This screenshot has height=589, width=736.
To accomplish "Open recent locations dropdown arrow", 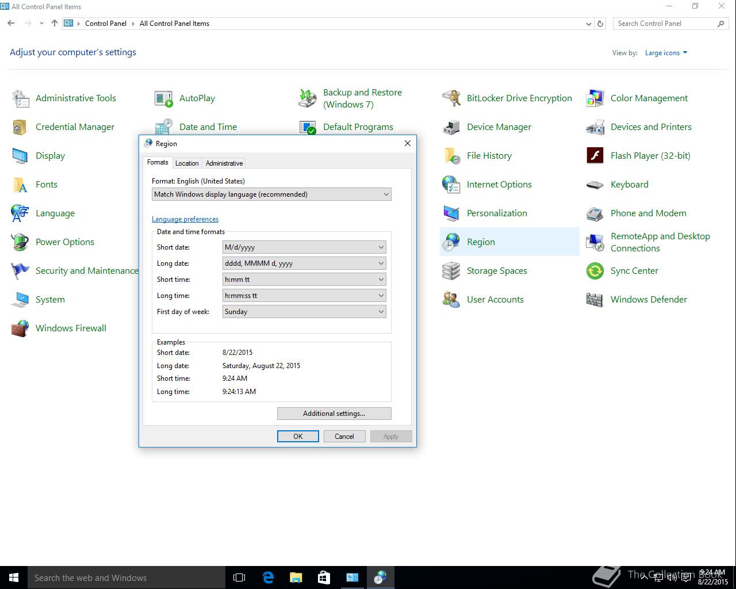I will coord(41,24).
